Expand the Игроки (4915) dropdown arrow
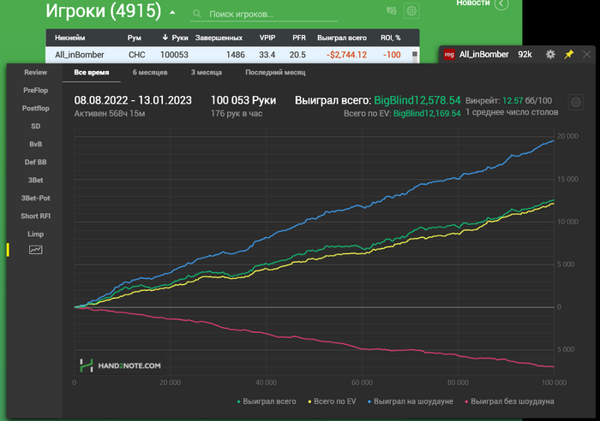 (x=172, y=13)
